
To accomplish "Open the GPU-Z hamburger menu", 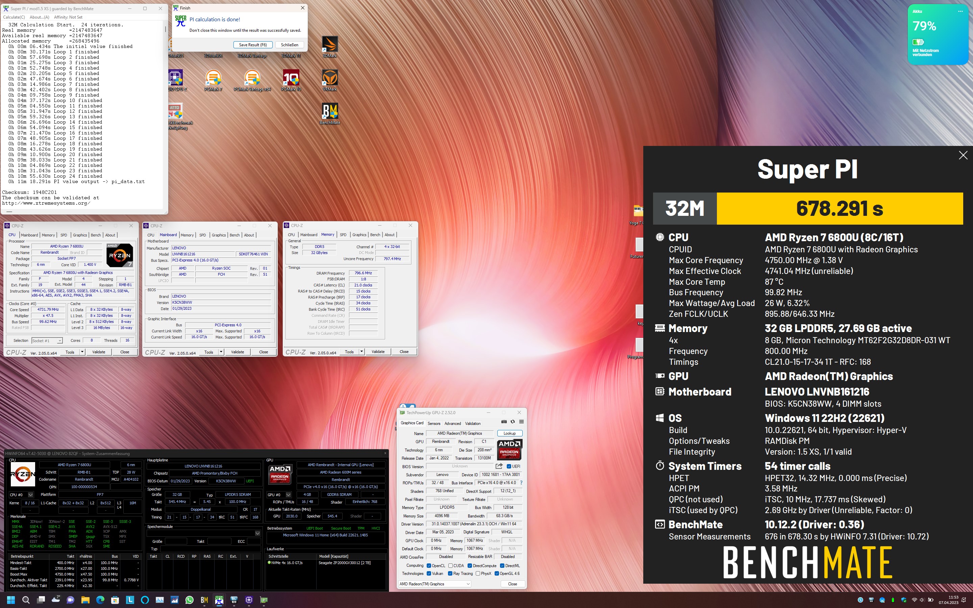I will click(522, 422).
